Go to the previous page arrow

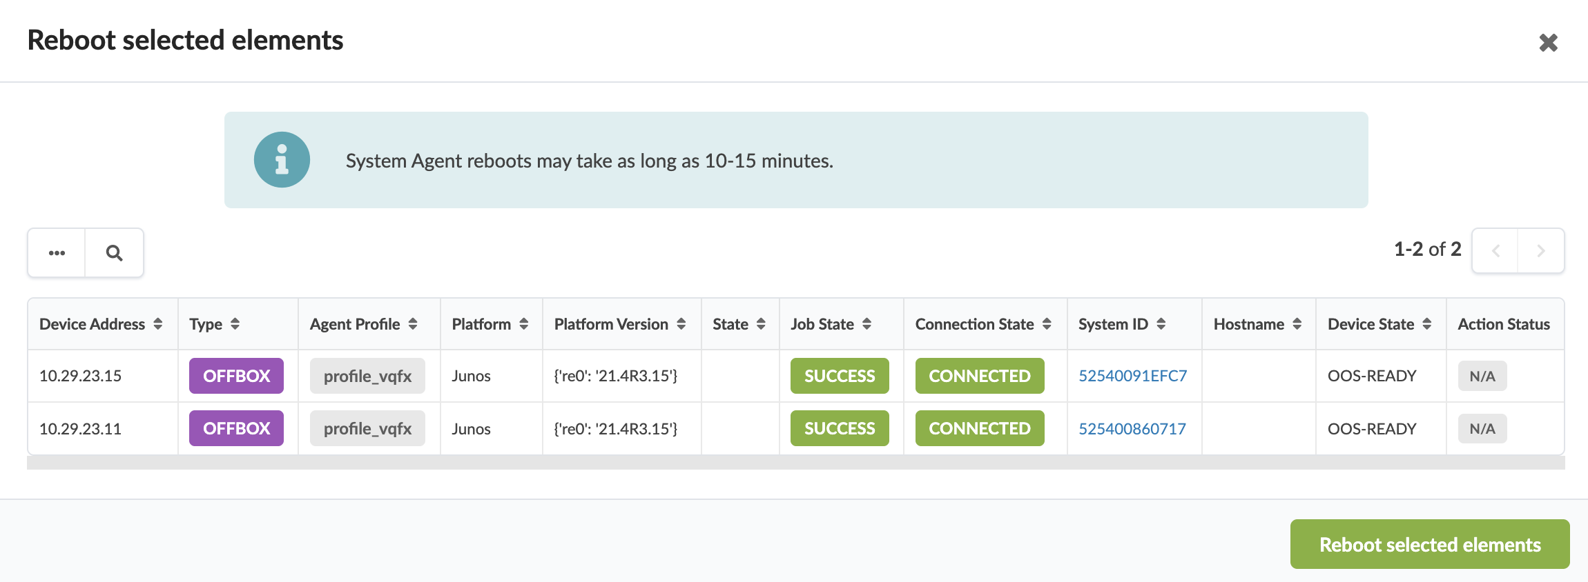[x=1495, y=251]
